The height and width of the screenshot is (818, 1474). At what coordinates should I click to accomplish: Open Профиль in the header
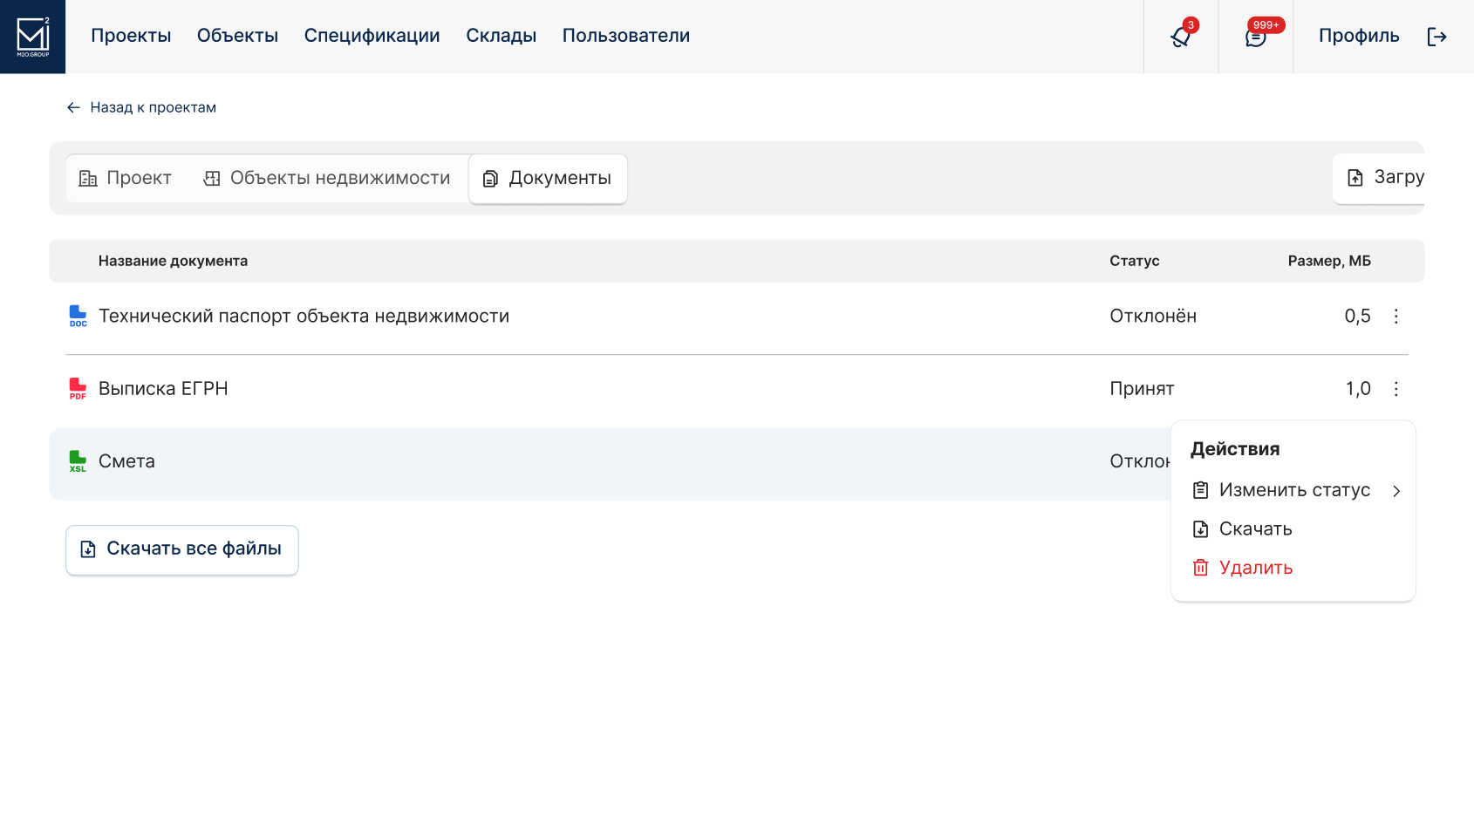(x=1359, y=36)
